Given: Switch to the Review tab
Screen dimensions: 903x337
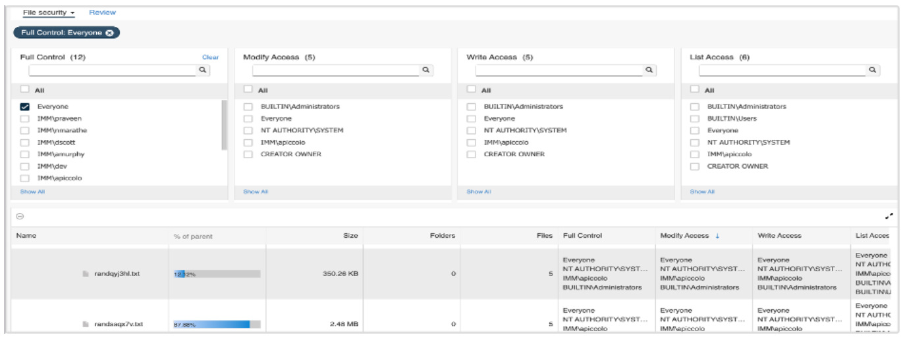Looking at the screenshot, I should (x=102, y=12).
